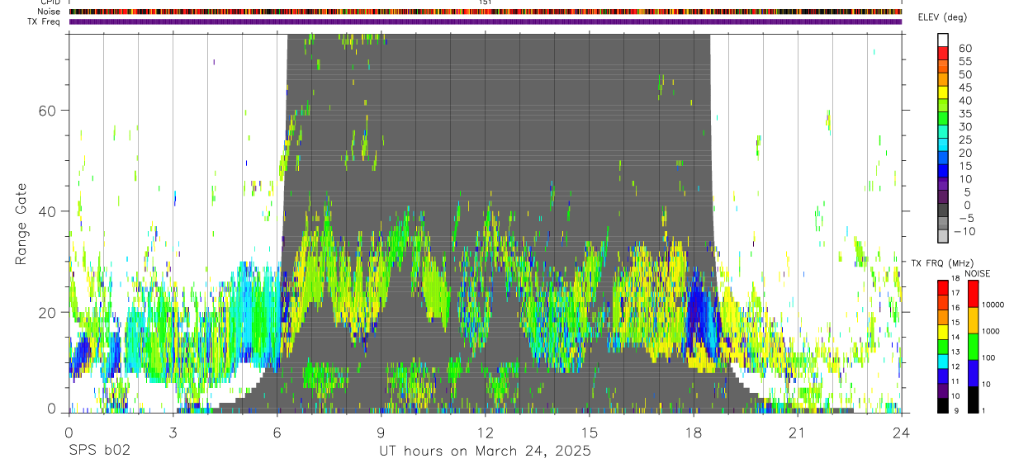
Task: Click the UT hours on March 24, 2025 title
Action: (485, 451)
